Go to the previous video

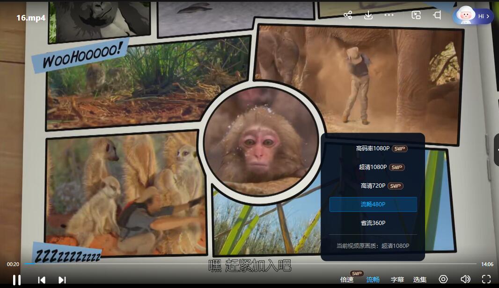(x=41, y=280)
